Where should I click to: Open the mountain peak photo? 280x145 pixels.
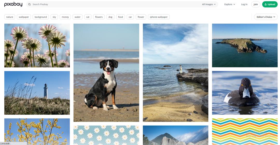[x=176, y=135]
